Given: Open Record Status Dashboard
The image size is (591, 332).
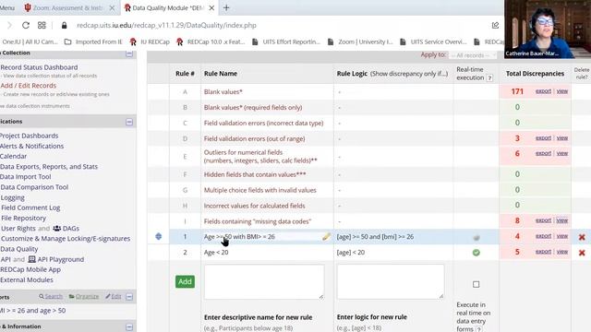Looking at the screenshot, I should point(39,67).
